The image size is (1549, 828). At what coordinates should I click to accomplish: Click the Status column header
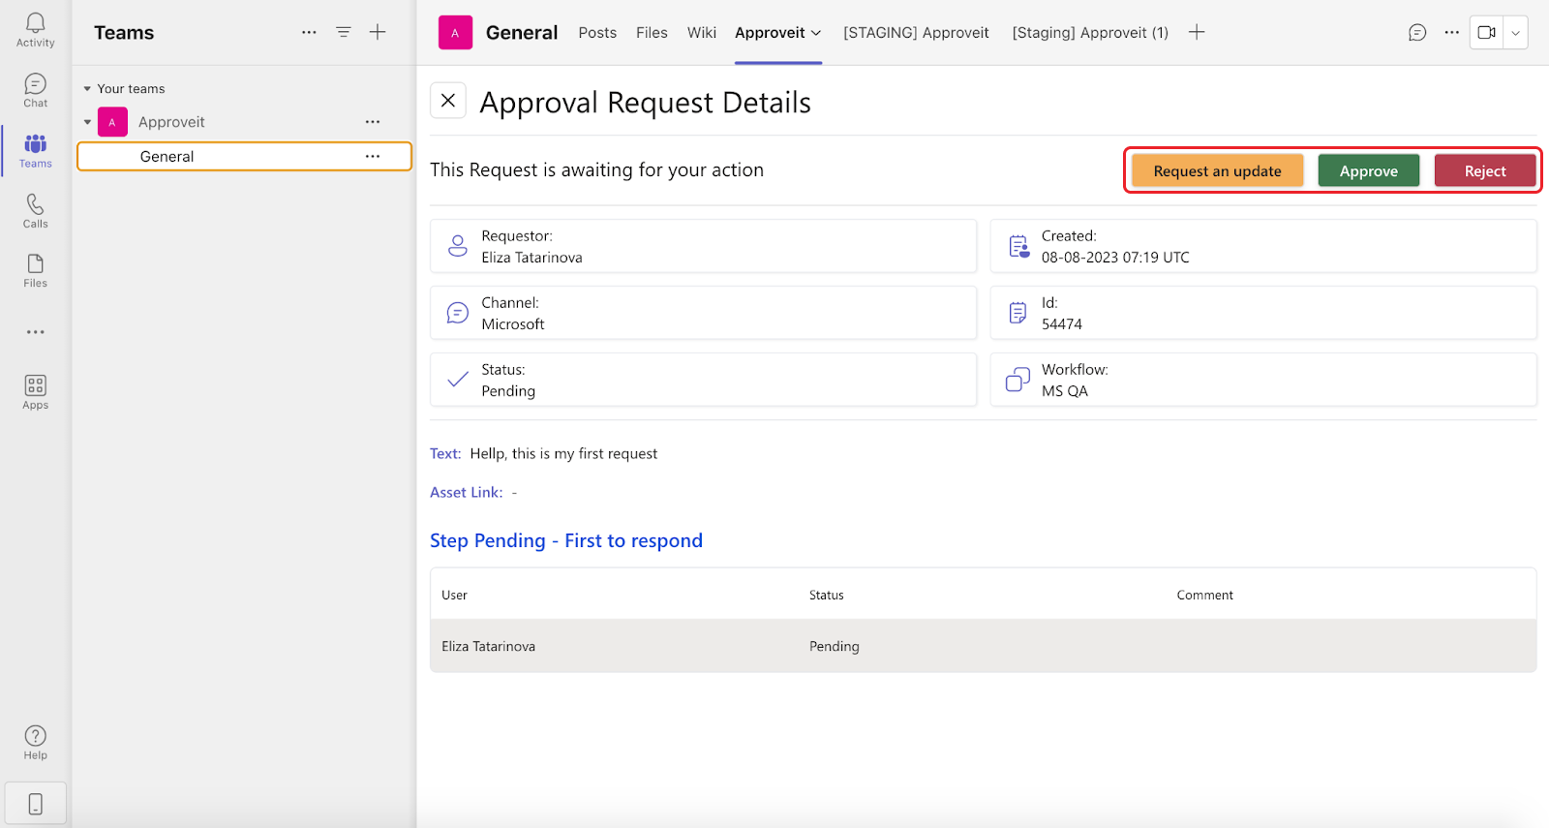tap(827, 595)
